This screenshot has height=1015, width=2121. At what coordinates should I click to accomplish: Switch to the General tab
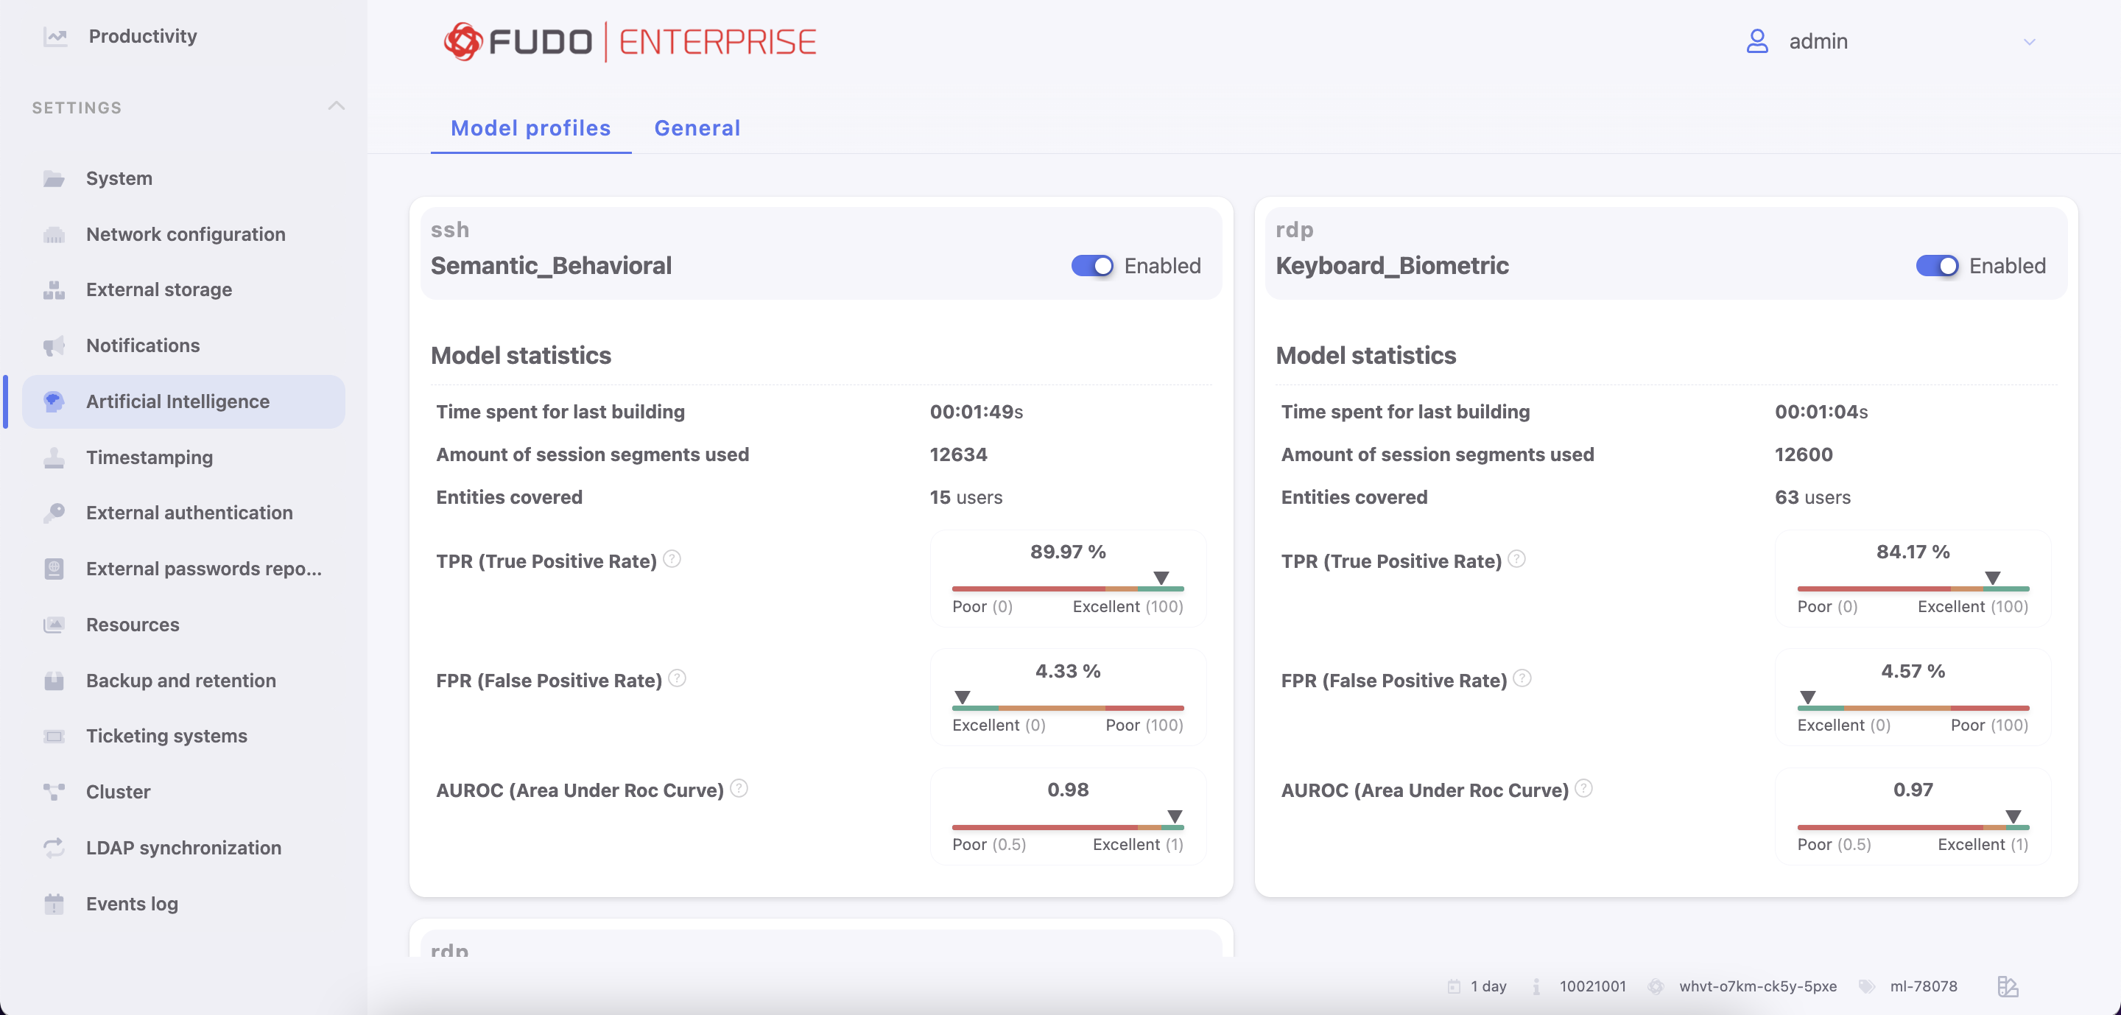697,128
